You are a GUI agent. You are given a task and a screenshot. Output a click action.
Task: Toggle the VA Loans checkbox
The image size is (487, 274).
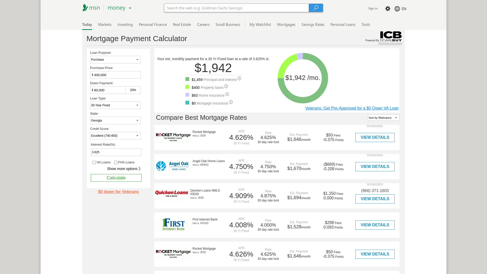coord(94,163)
